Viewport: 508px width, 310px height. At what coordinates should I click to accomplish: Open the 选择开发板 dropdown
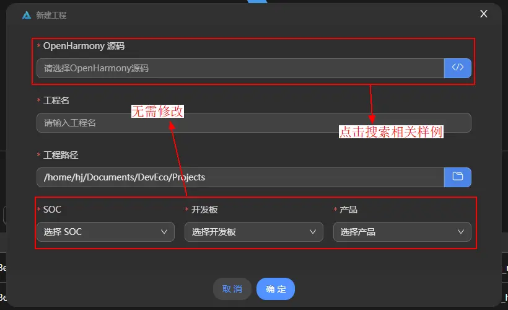pyautogui.click(x=253, y=232)
